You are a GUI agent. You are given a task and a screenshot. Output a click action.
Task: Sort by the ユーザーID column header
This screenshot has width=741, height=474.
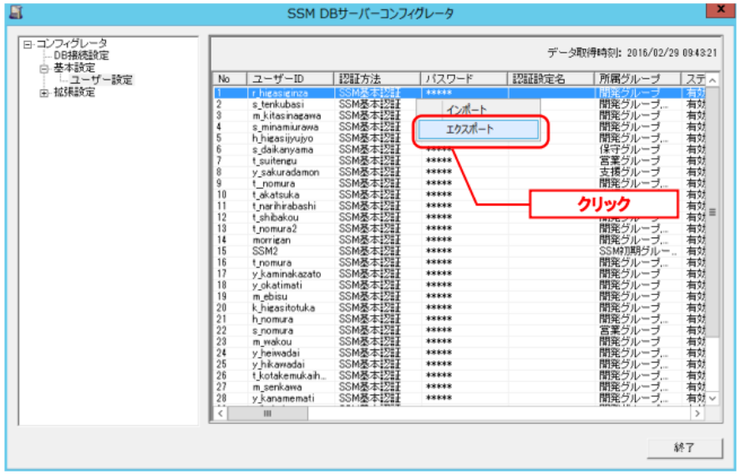pyautogui.click(x=290, y=79)
